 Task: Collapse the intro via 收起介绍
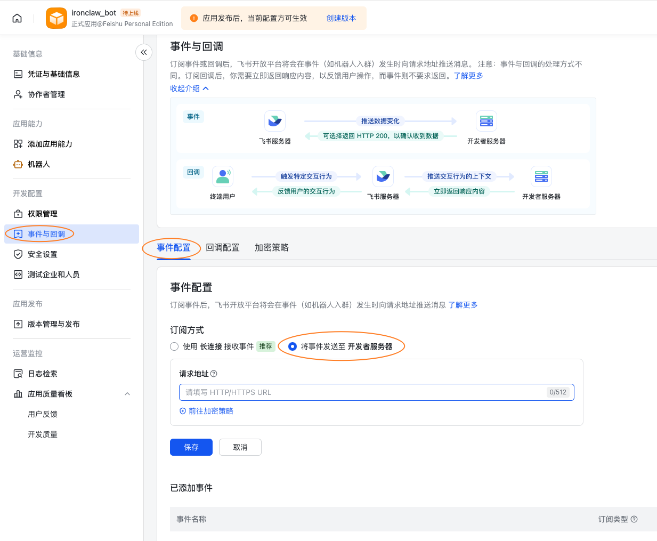[190, 88]
